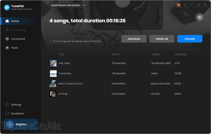211x134 pixels.
Task: Click the Converted clock icon
Action: tap(7, 39)
